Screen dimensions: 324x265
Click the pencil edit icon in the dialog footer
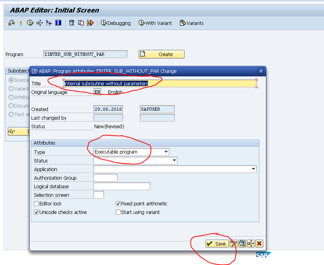click(x=234, y=243)
